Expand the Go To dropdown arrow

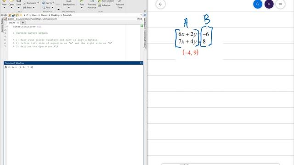coord(53,3)
